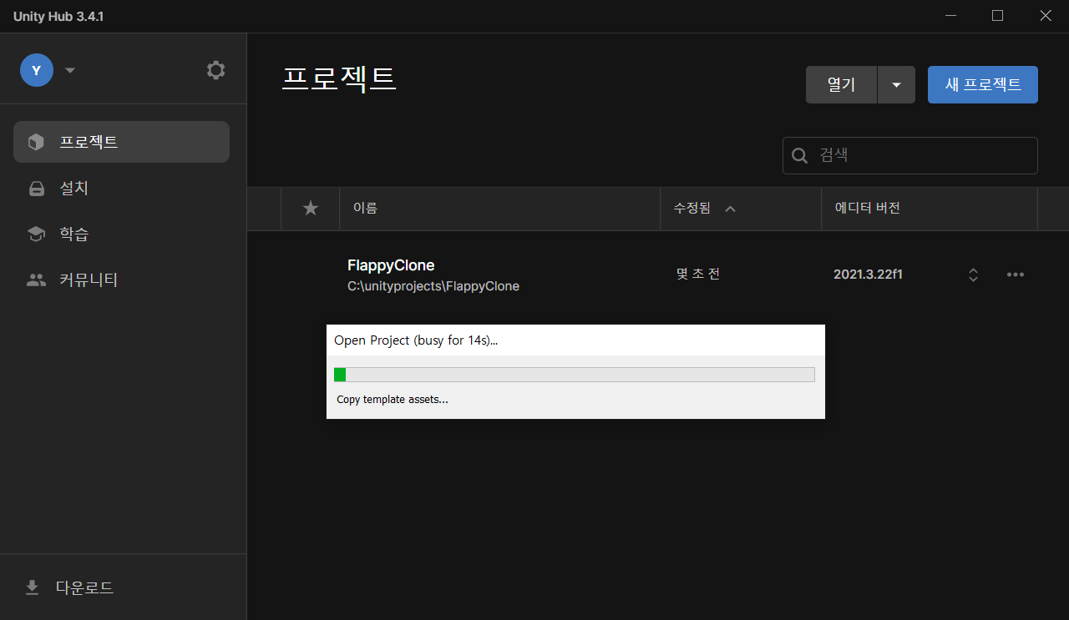The height and width of the screenshot is (620, 1069).
Task: Expand the account dropdown arrow
Action: 70,70
